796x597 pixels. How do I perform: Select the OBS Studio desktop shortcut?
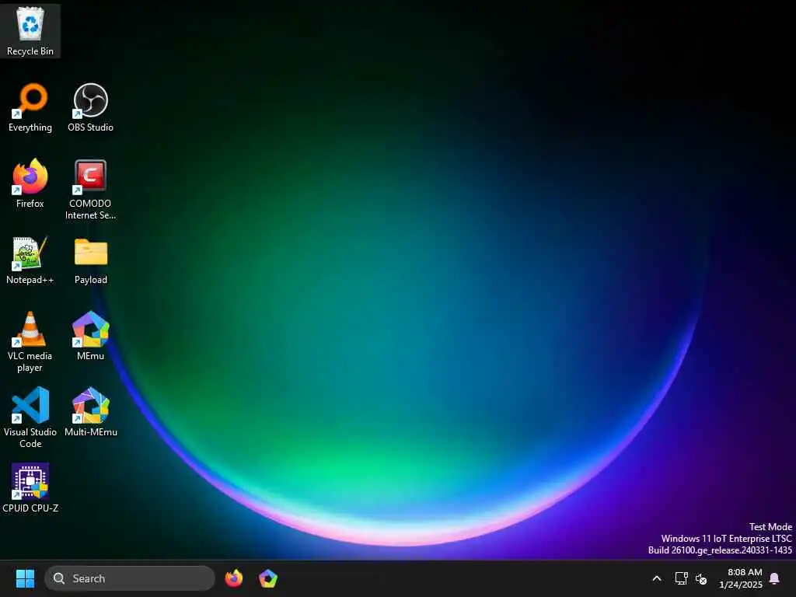point(90,107)
